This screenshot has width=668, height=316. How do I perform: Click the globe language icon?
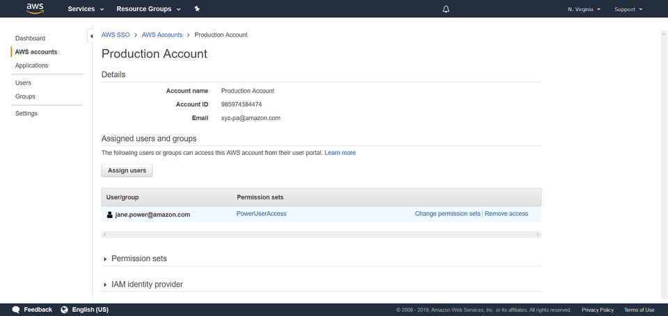[x=65, y=310]
